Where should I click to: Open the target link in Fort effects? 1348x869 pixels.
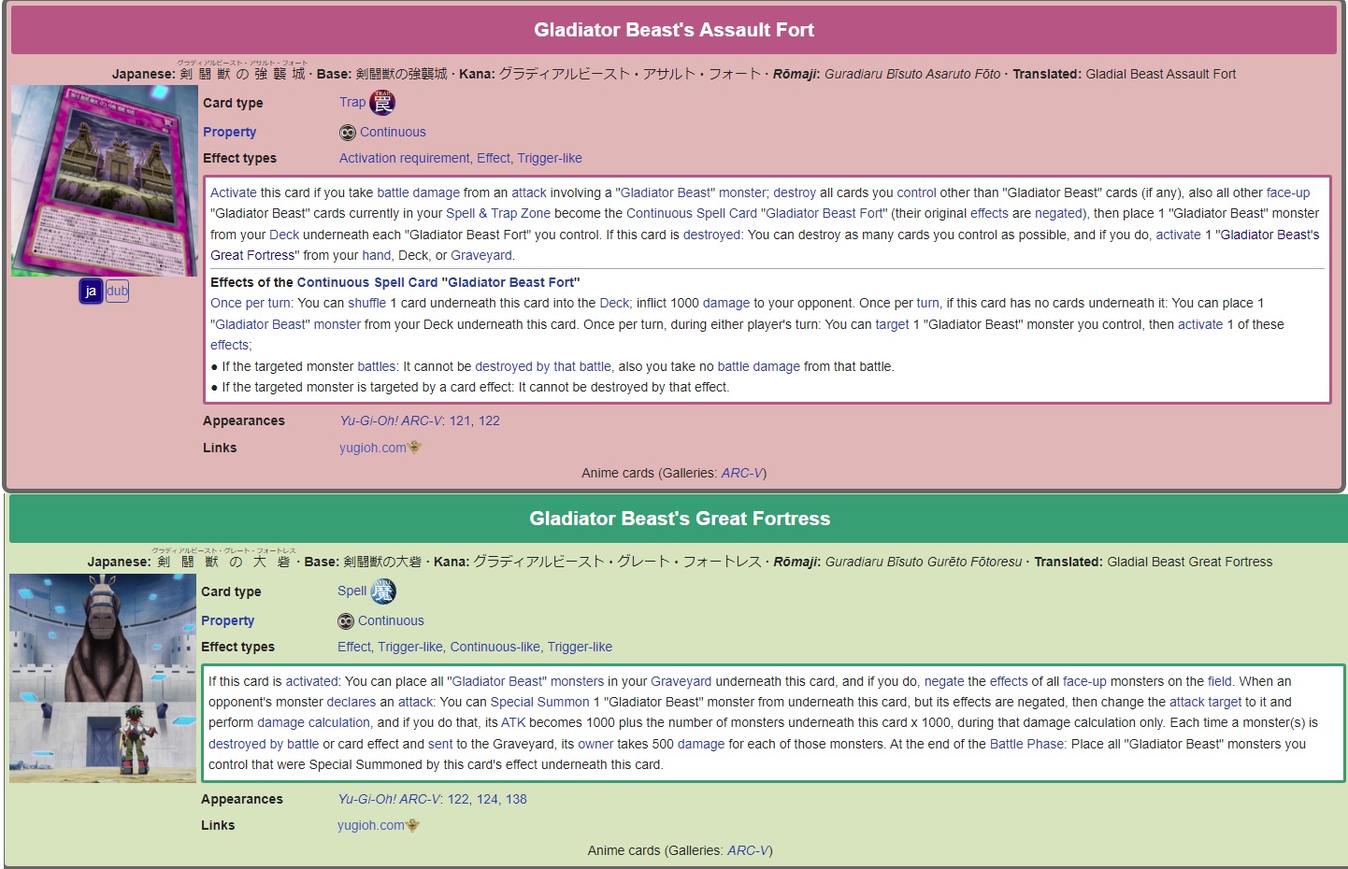(x=892, y=325)
